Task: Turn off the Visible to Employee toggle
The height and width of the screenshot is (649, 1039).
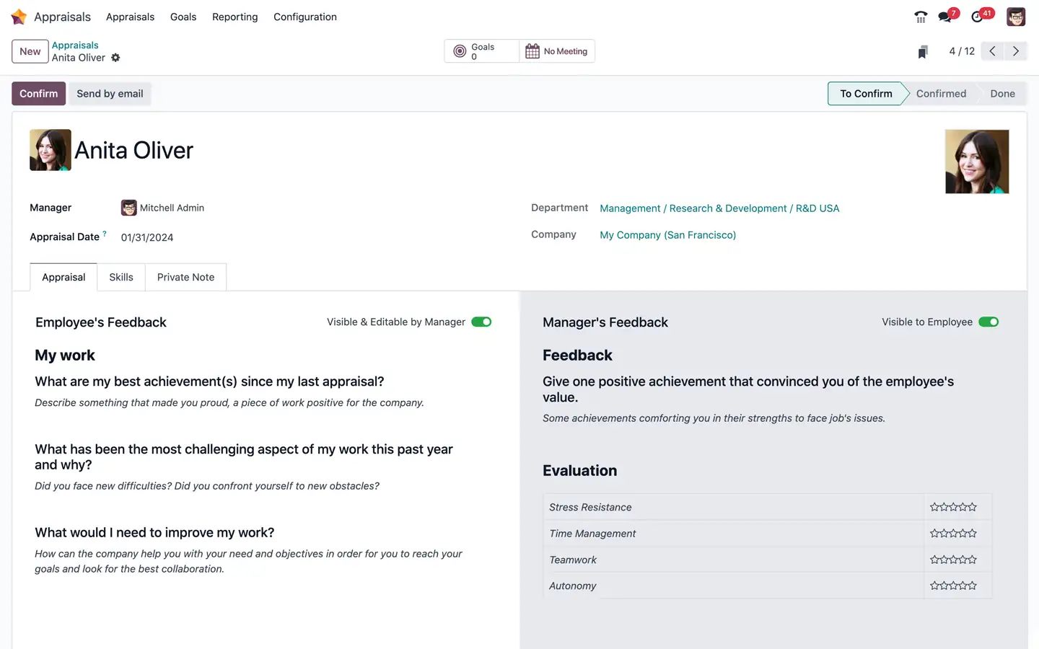Action: [x=988, y=322]
